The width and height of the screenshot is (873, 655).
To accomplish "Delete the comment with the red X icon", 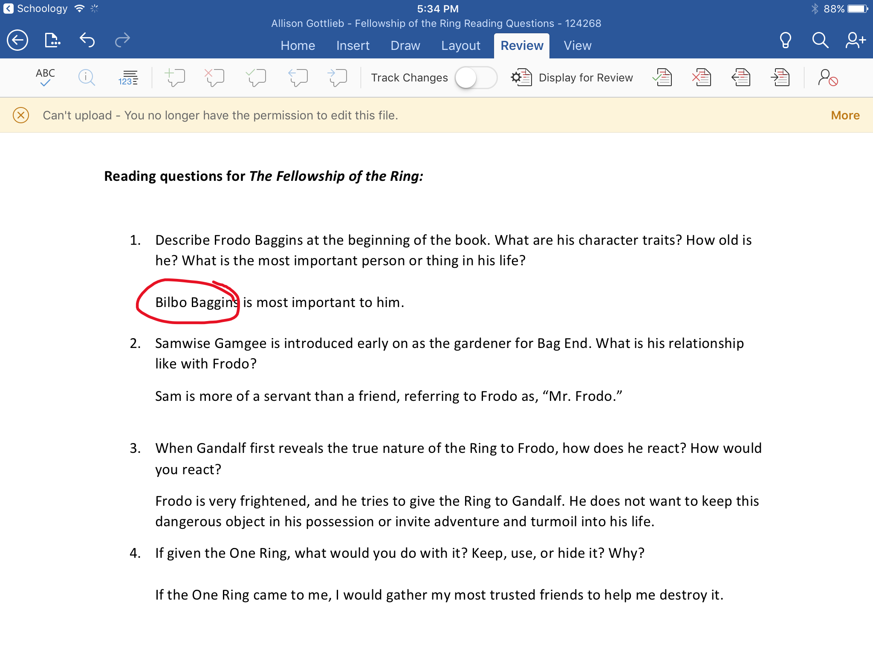I will point(214,78).
